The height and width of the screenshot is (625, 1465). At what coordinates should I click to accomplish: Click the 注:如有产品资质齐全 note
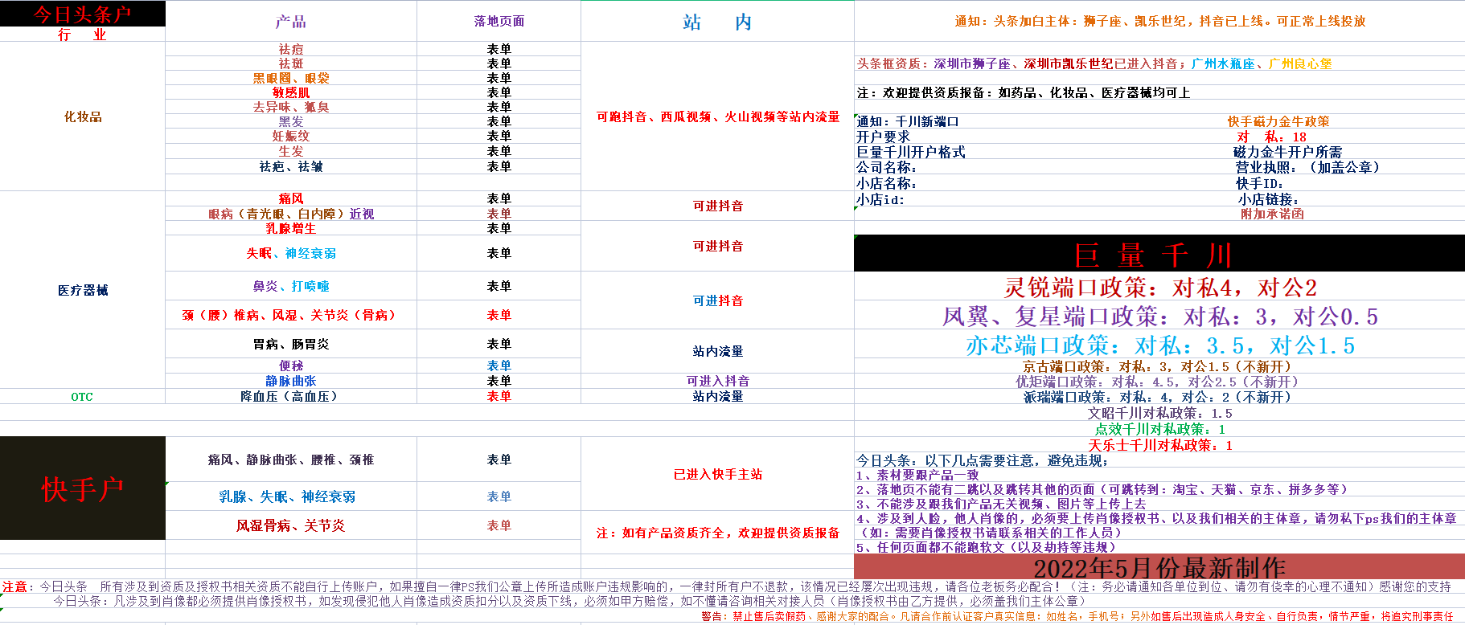point(717,533)
